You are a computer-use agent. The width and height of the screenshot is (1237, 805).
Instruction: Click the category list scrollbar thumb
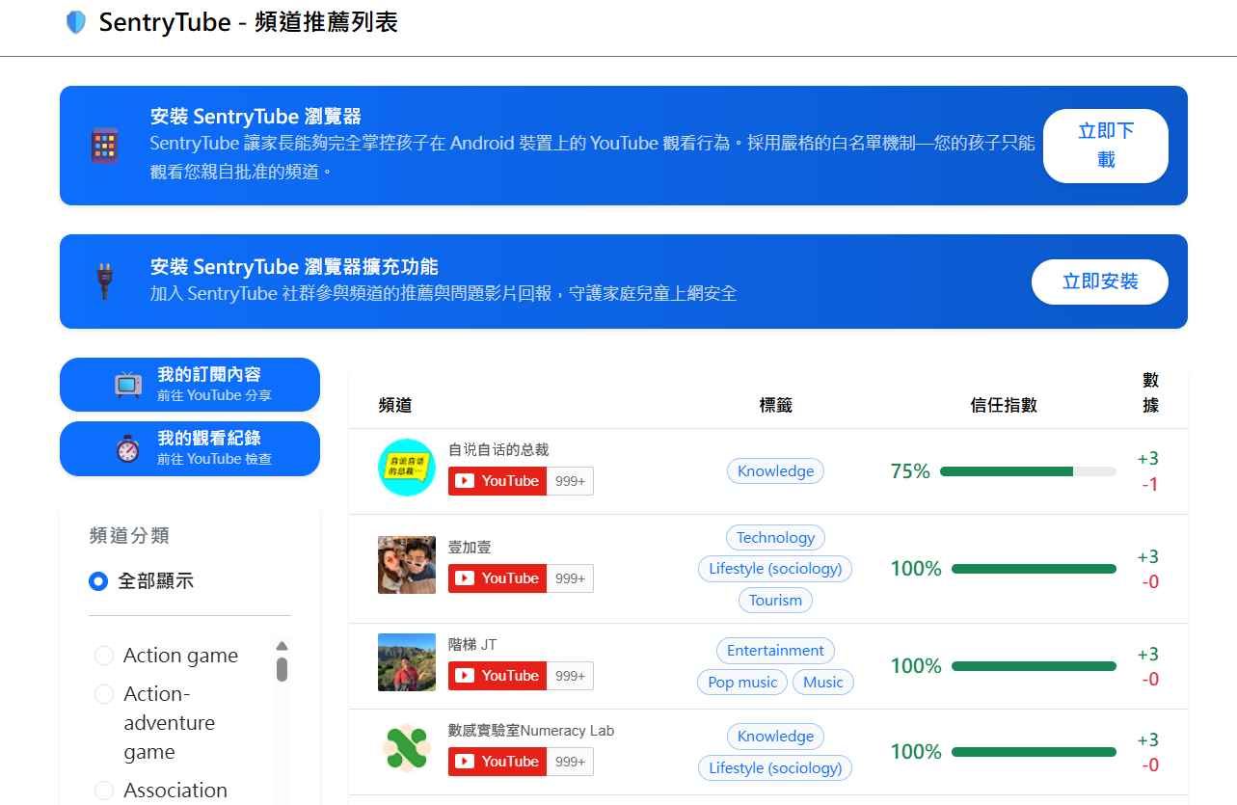coord(282,669)
